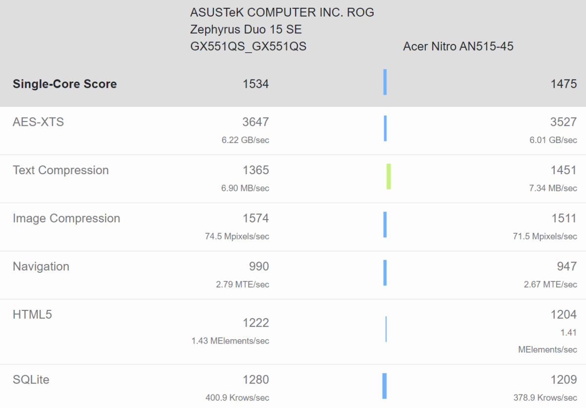Click the Single-Core Score header row
This screenshot has width=586, height=408.
tap(64, 83)
